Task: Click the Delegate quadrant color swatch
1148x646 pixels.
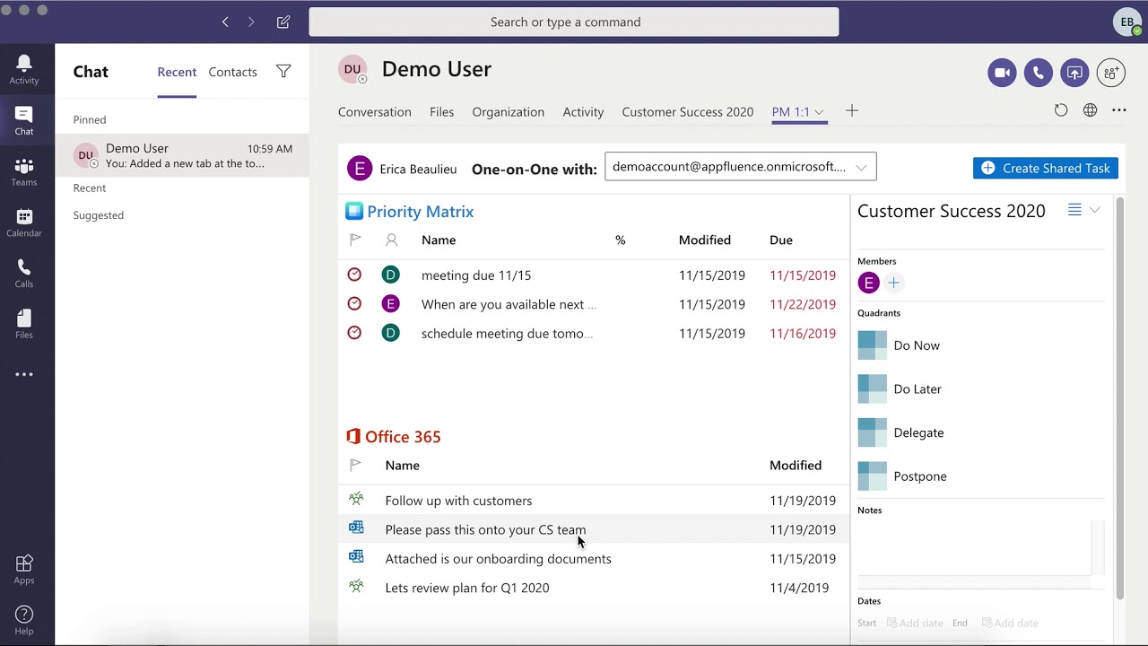Action: click(x=872, y=432)
